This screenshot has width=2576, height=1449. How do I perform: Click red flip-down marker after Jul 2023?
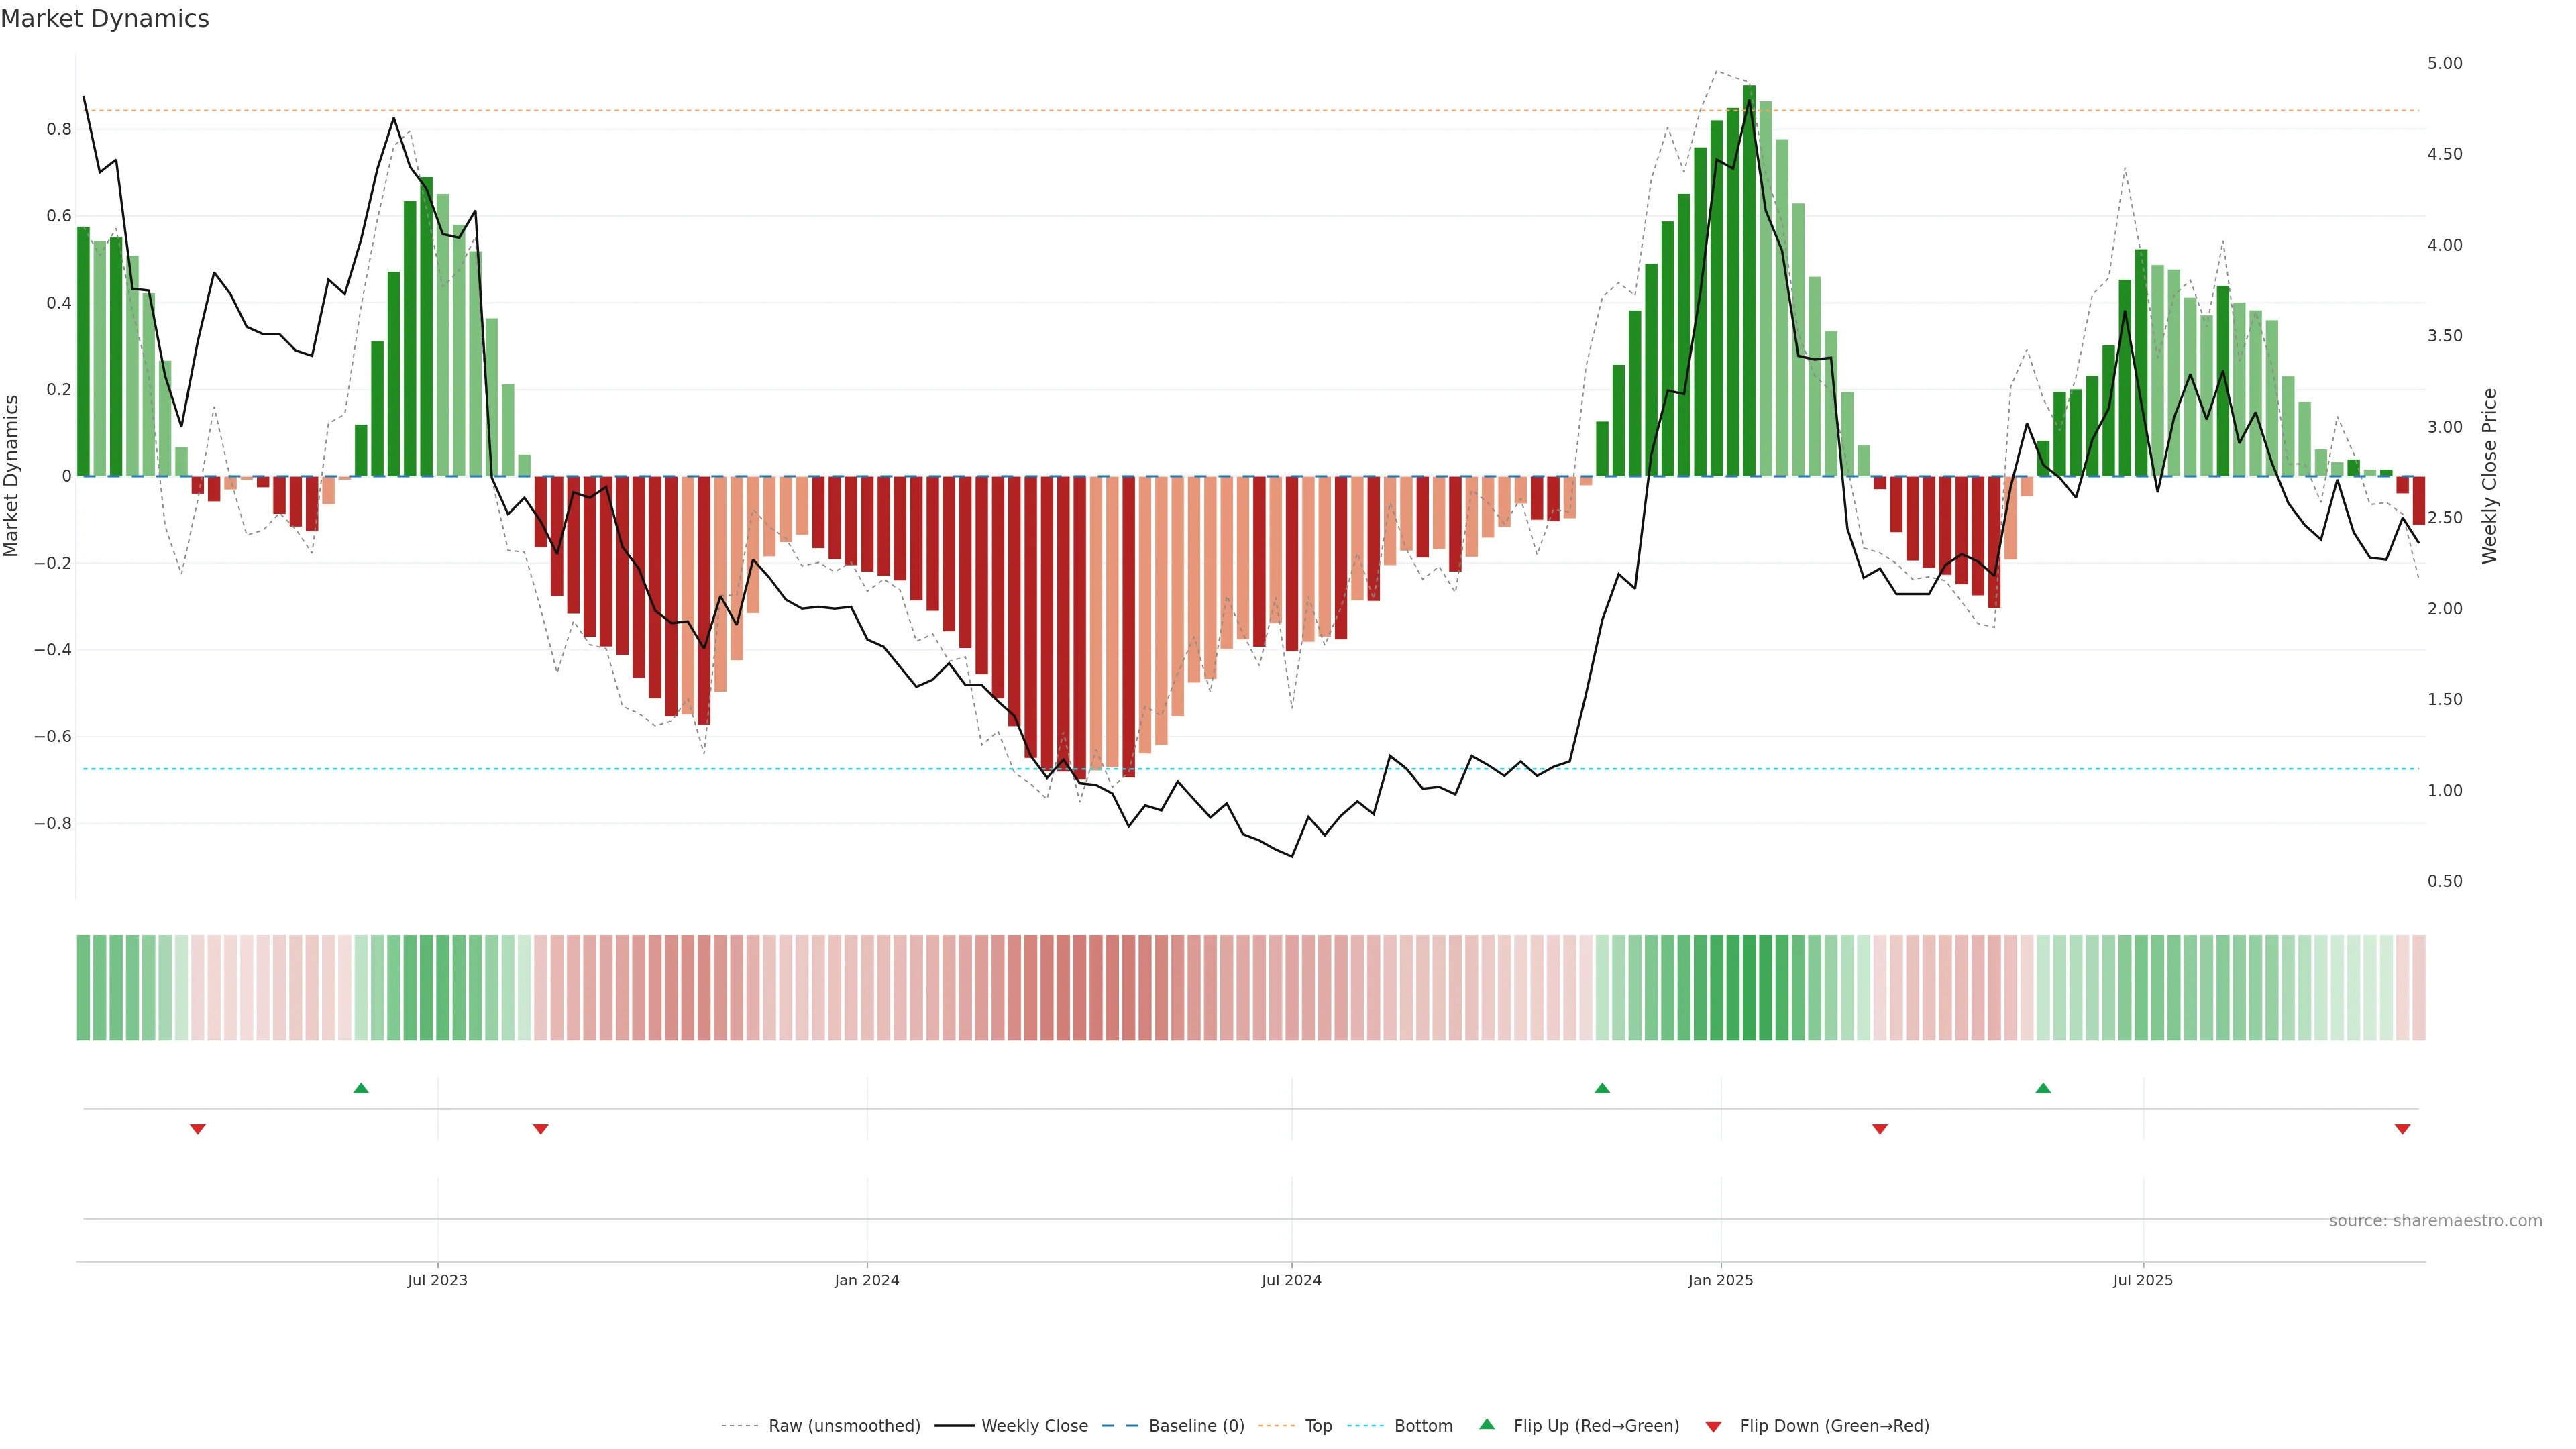coord(541,1129)
